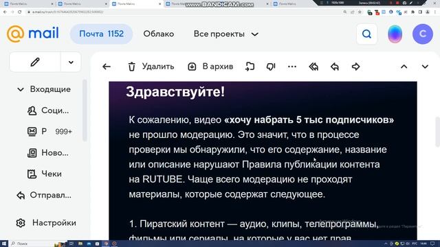Open Настройки settings
Image resolution: width=440 pixels, height=247 pixels.
click(46, 223)
